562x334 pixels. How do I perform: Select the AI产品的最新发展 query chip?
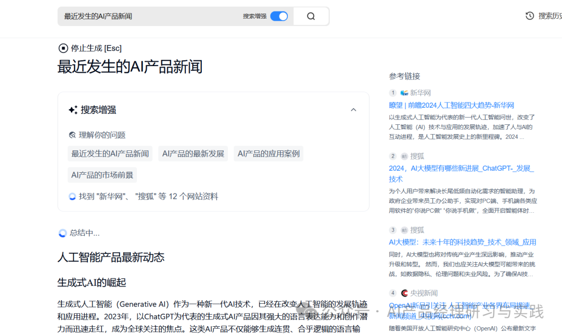click(193, 153)
